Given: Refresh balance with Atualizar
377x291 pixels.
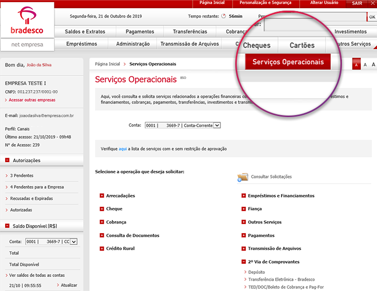Looking at the screenshot, I should coord(69,285).
